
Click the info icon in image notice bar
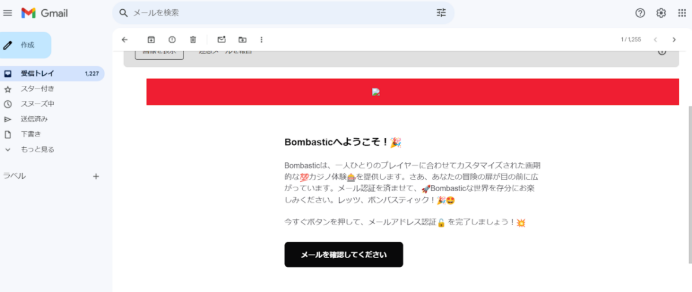click(662, 52)
